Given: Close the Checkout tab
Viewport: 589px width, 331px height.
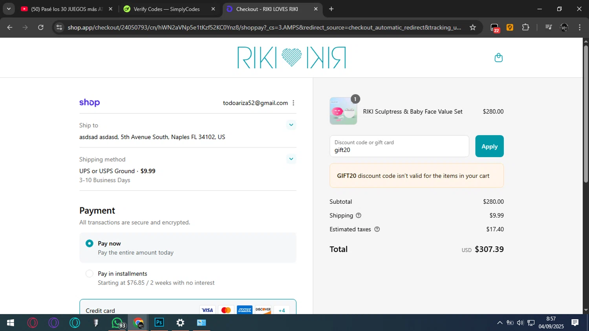Looking at the screenshot, I should pyautogui.click(x=316, y=9).
